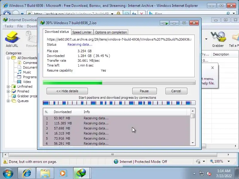Select the Programs category icon
Image resolution: width=239 pixels, height=179 pixels.
pyautogui.click(x=19, y=77)
